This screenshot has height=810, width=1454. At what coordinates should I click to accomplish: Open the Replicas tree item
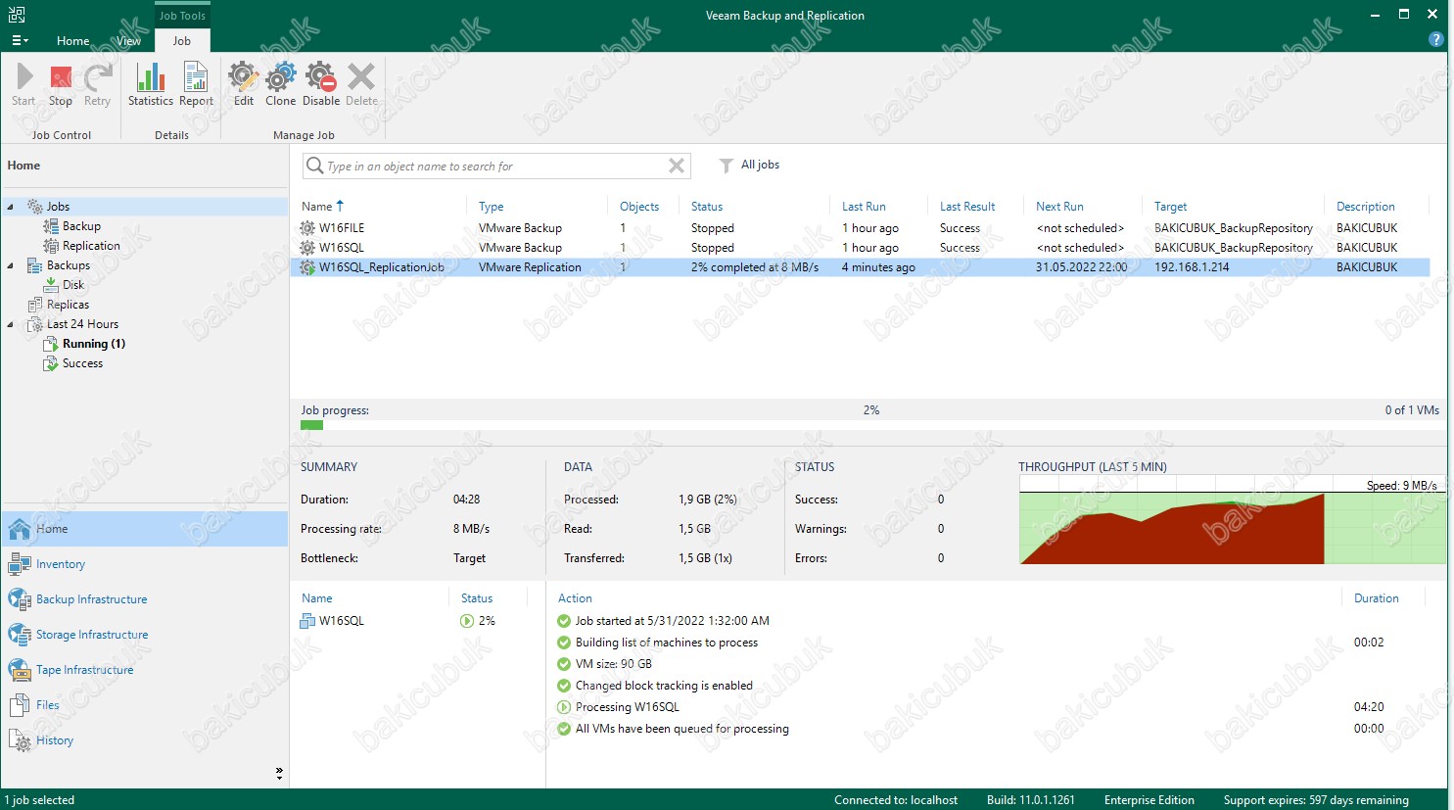68,305
